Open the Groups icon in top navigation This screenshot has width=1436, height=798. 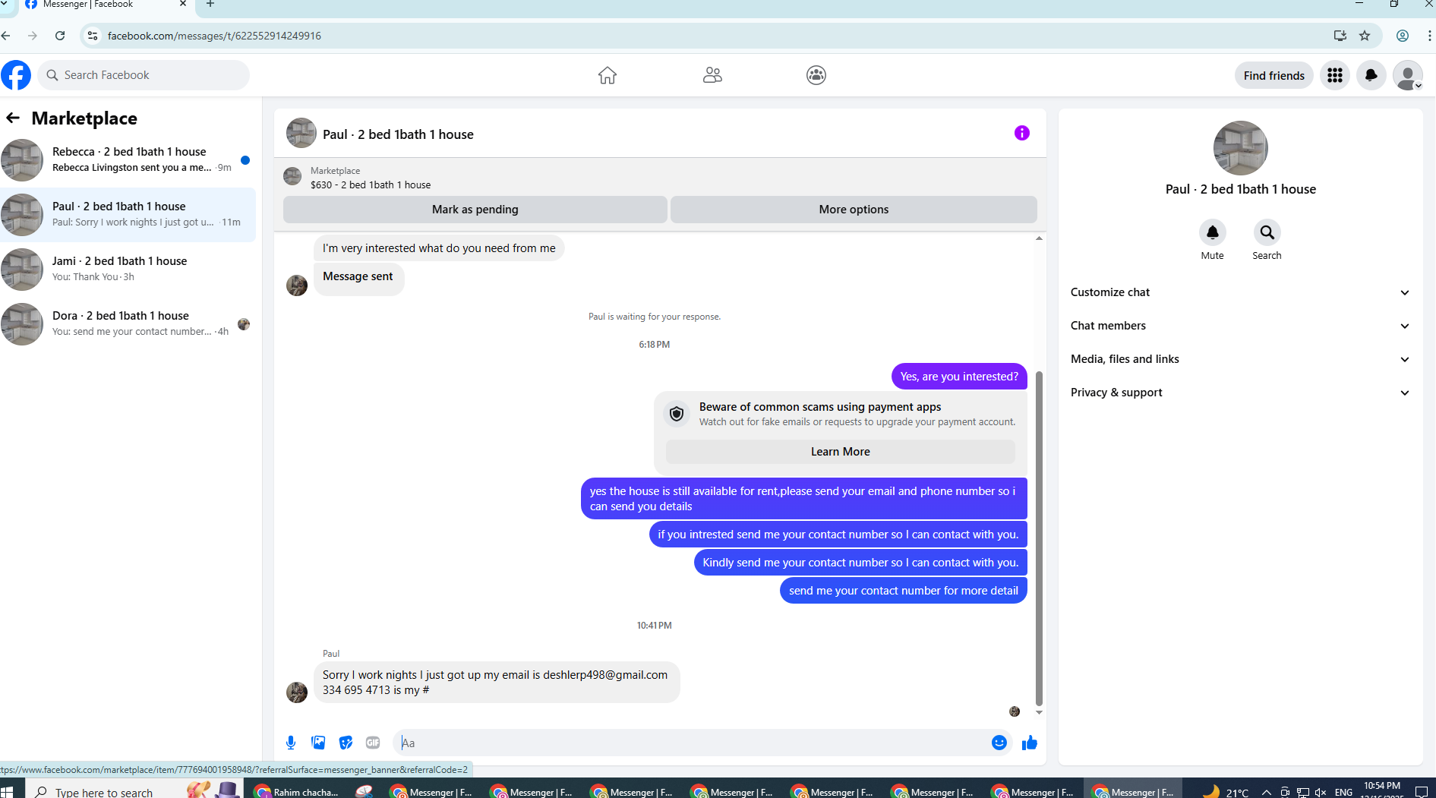tap(816, 75)
